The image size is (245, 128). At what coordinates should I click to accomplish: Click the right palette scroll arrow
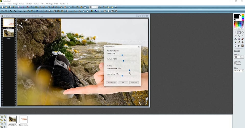[242, 29]
